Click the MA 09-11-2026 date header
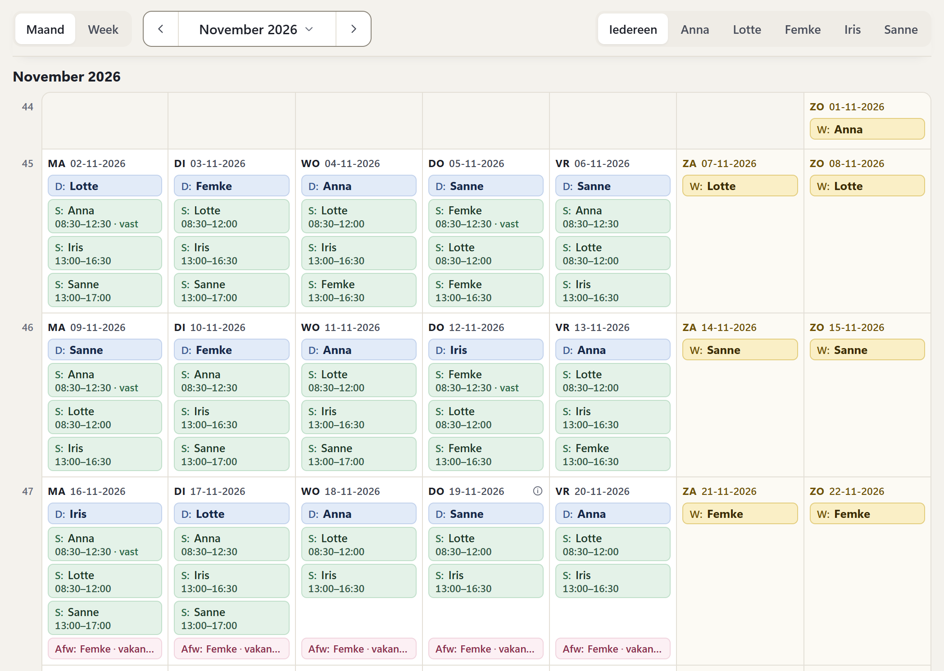Screen dimensions: 944x671 tap(86, 327)
